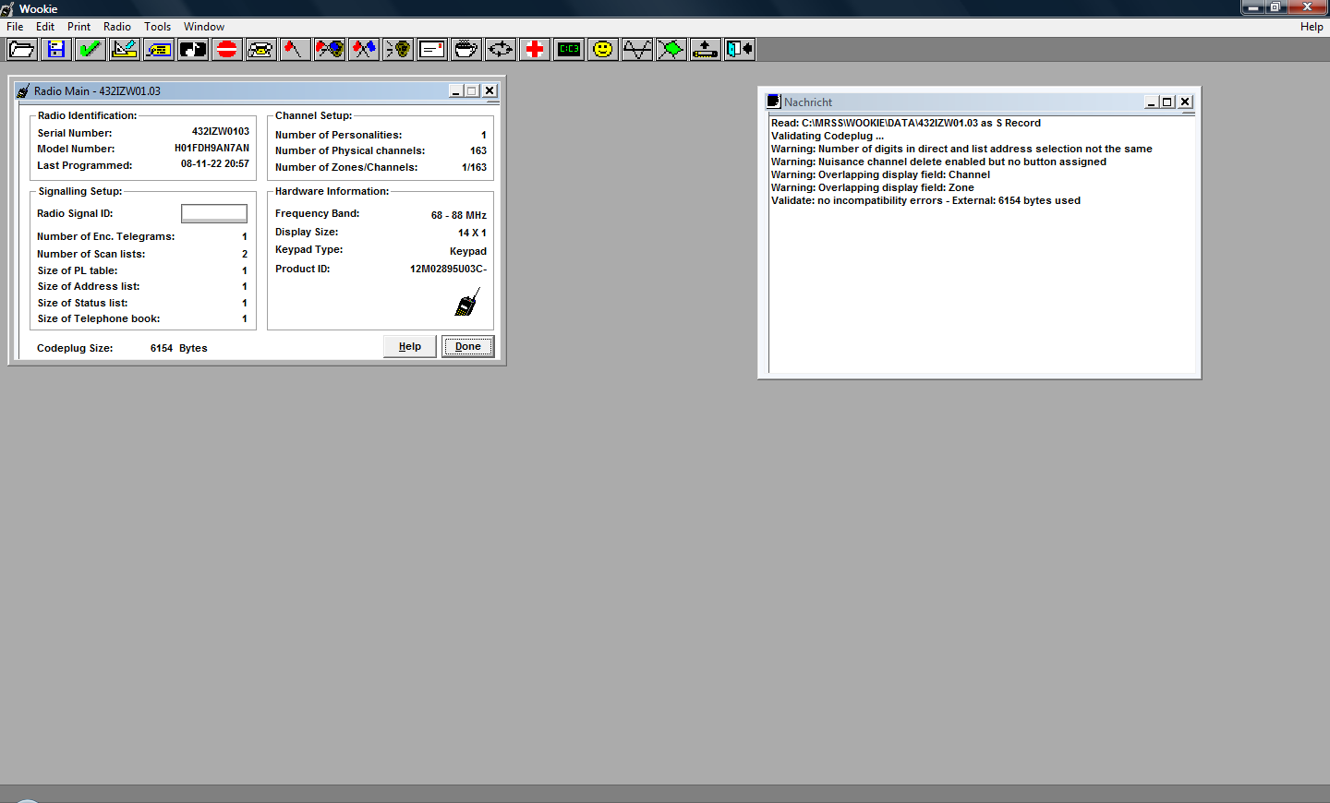Screen dimensions: 1330x803
Task: Click the yellow smiley face icon
Action: coord(603,49)
